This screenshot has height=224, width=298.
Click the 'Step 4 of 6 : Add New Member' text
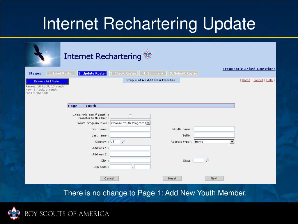click(151, 80)
